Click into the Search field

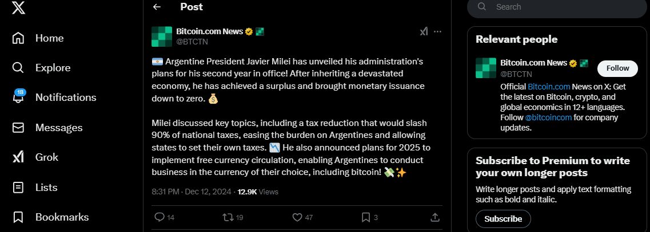[x=557, y=7]
